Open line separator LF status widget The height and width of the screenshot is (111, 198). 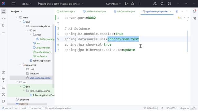(162, 108)
